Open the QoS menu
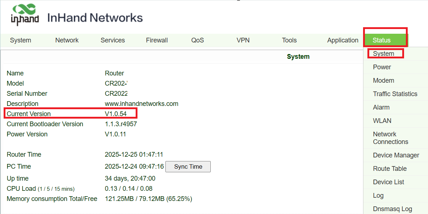The image size is (428, 214). (x=198, y=40)
